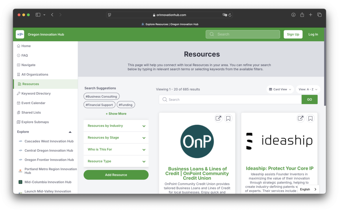This screenshot has width=339, height=211.
Task: Click the Cascades West Innovation Hub icon
Action: click(20, 141)
